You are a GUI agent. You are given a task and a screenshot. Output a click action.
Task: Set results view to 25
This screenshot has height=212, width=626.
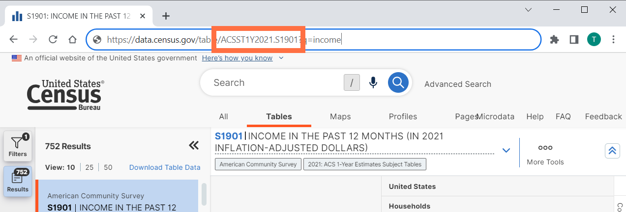point(89,167)
